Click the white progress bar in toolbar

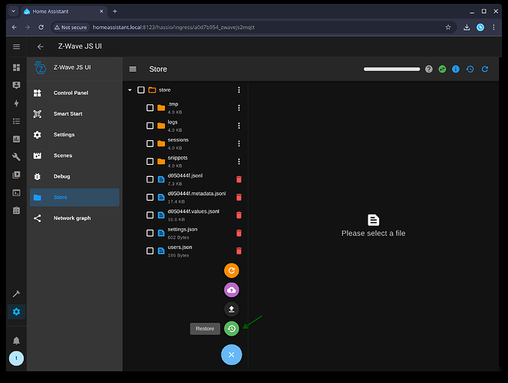click(x=391, y=69)
